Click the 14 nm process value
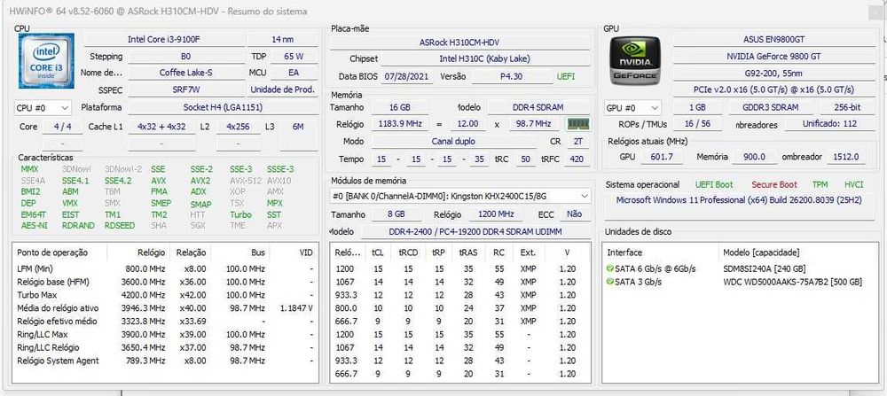The width and height of the screenshot is (887, 396). [282, 40]
